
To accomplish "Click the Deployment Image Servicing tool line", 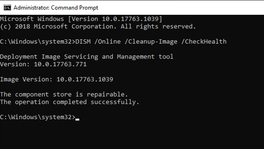I will click(x=87, y=57).
